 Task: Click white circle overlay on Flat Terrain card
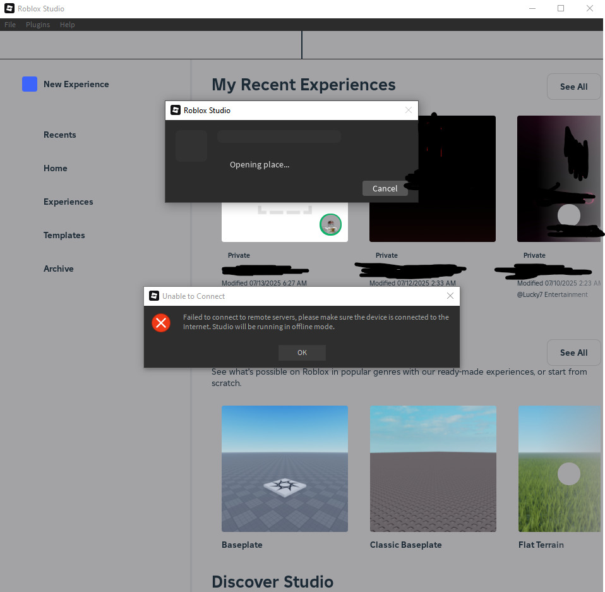pos(569,474)
